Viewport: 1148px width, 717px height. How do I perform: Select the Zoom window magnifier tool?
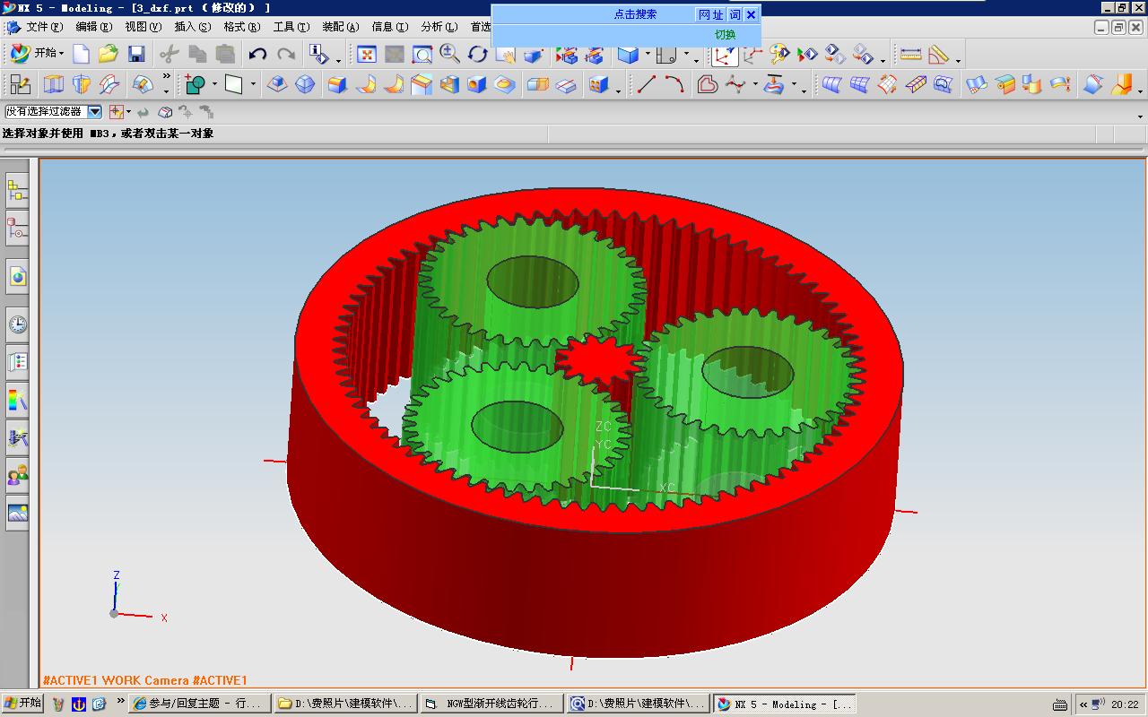422,55
